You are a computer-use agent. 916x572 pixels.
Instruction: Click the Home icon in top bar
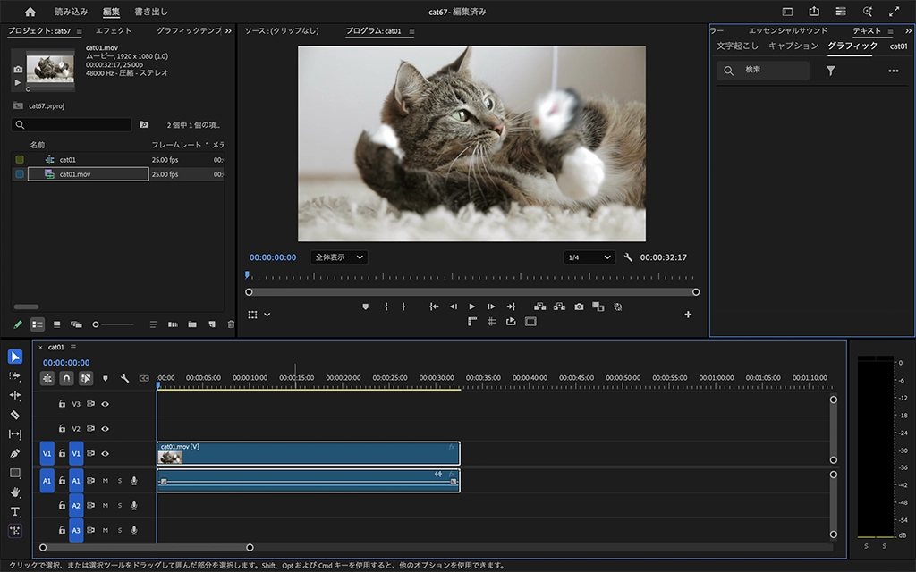point(30,12)
